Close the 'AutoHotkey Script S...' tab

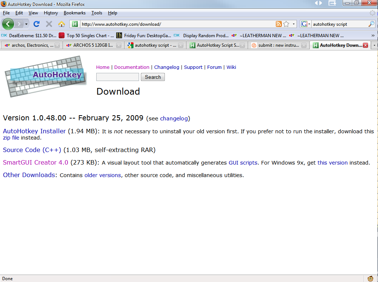click(242, 45)
